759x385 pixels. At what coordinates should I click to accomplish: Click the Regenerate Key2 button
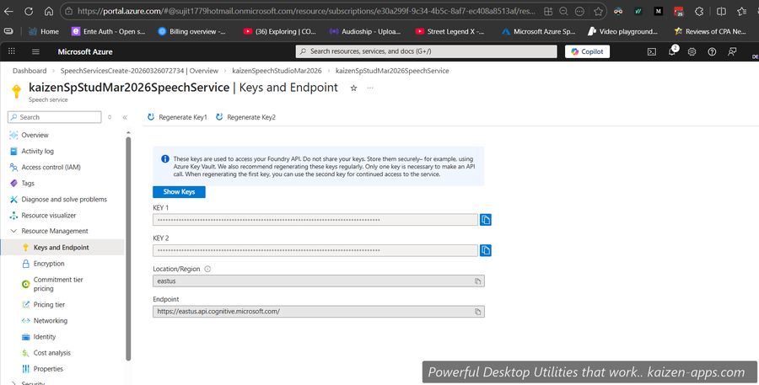click(245, 117)
